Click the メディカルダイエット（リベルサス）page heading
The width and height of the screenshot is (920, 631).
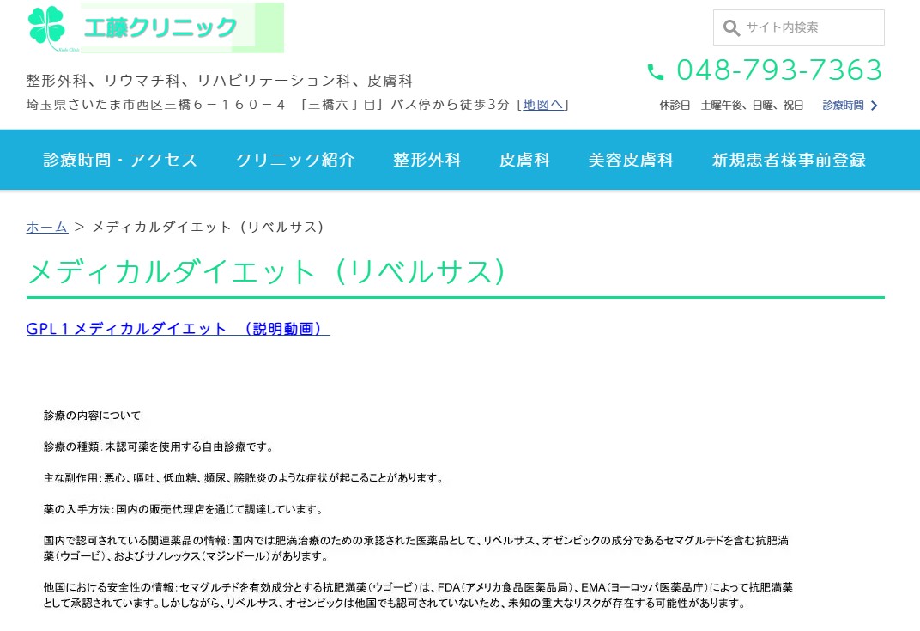point(266,272)
